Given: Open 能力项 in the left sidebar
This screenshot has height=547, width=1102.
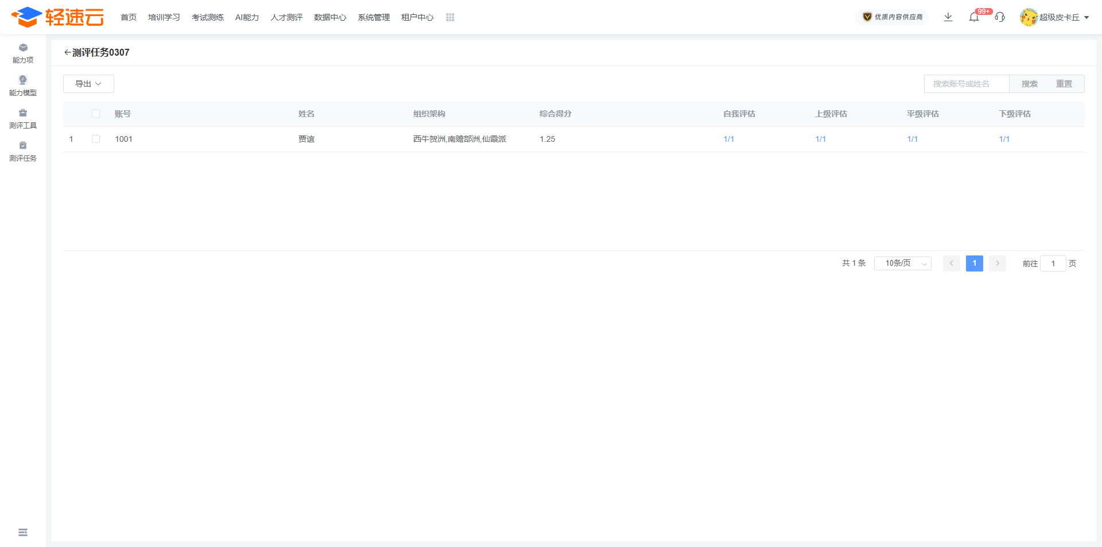Looking at the screenshot, I should [x=23, y=53].
